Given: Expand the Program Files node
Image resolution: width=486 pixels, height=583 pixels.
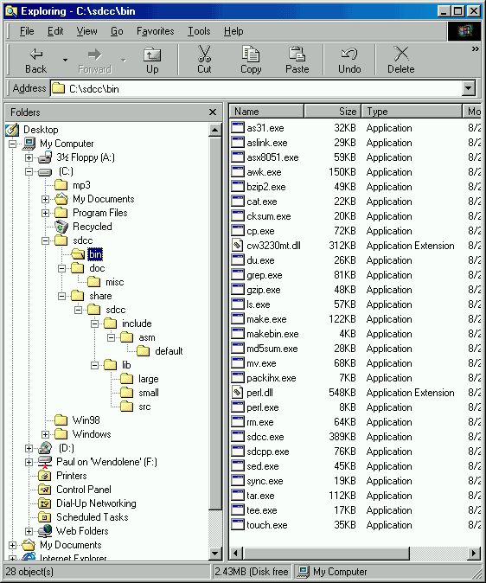Looking at the screenshot, I should (x=45, y=213).
